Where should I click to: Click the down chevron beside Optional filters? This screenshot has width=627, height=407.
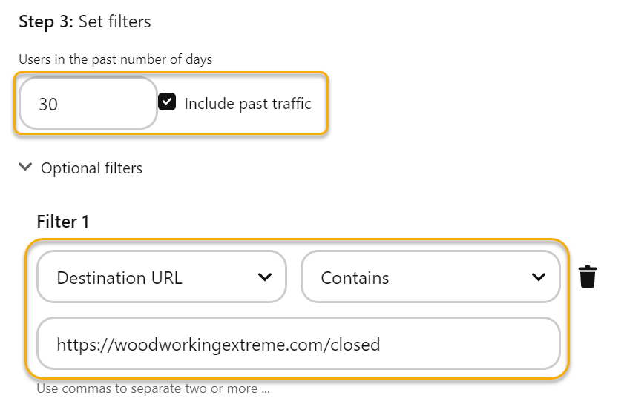[x=26, y=168]
